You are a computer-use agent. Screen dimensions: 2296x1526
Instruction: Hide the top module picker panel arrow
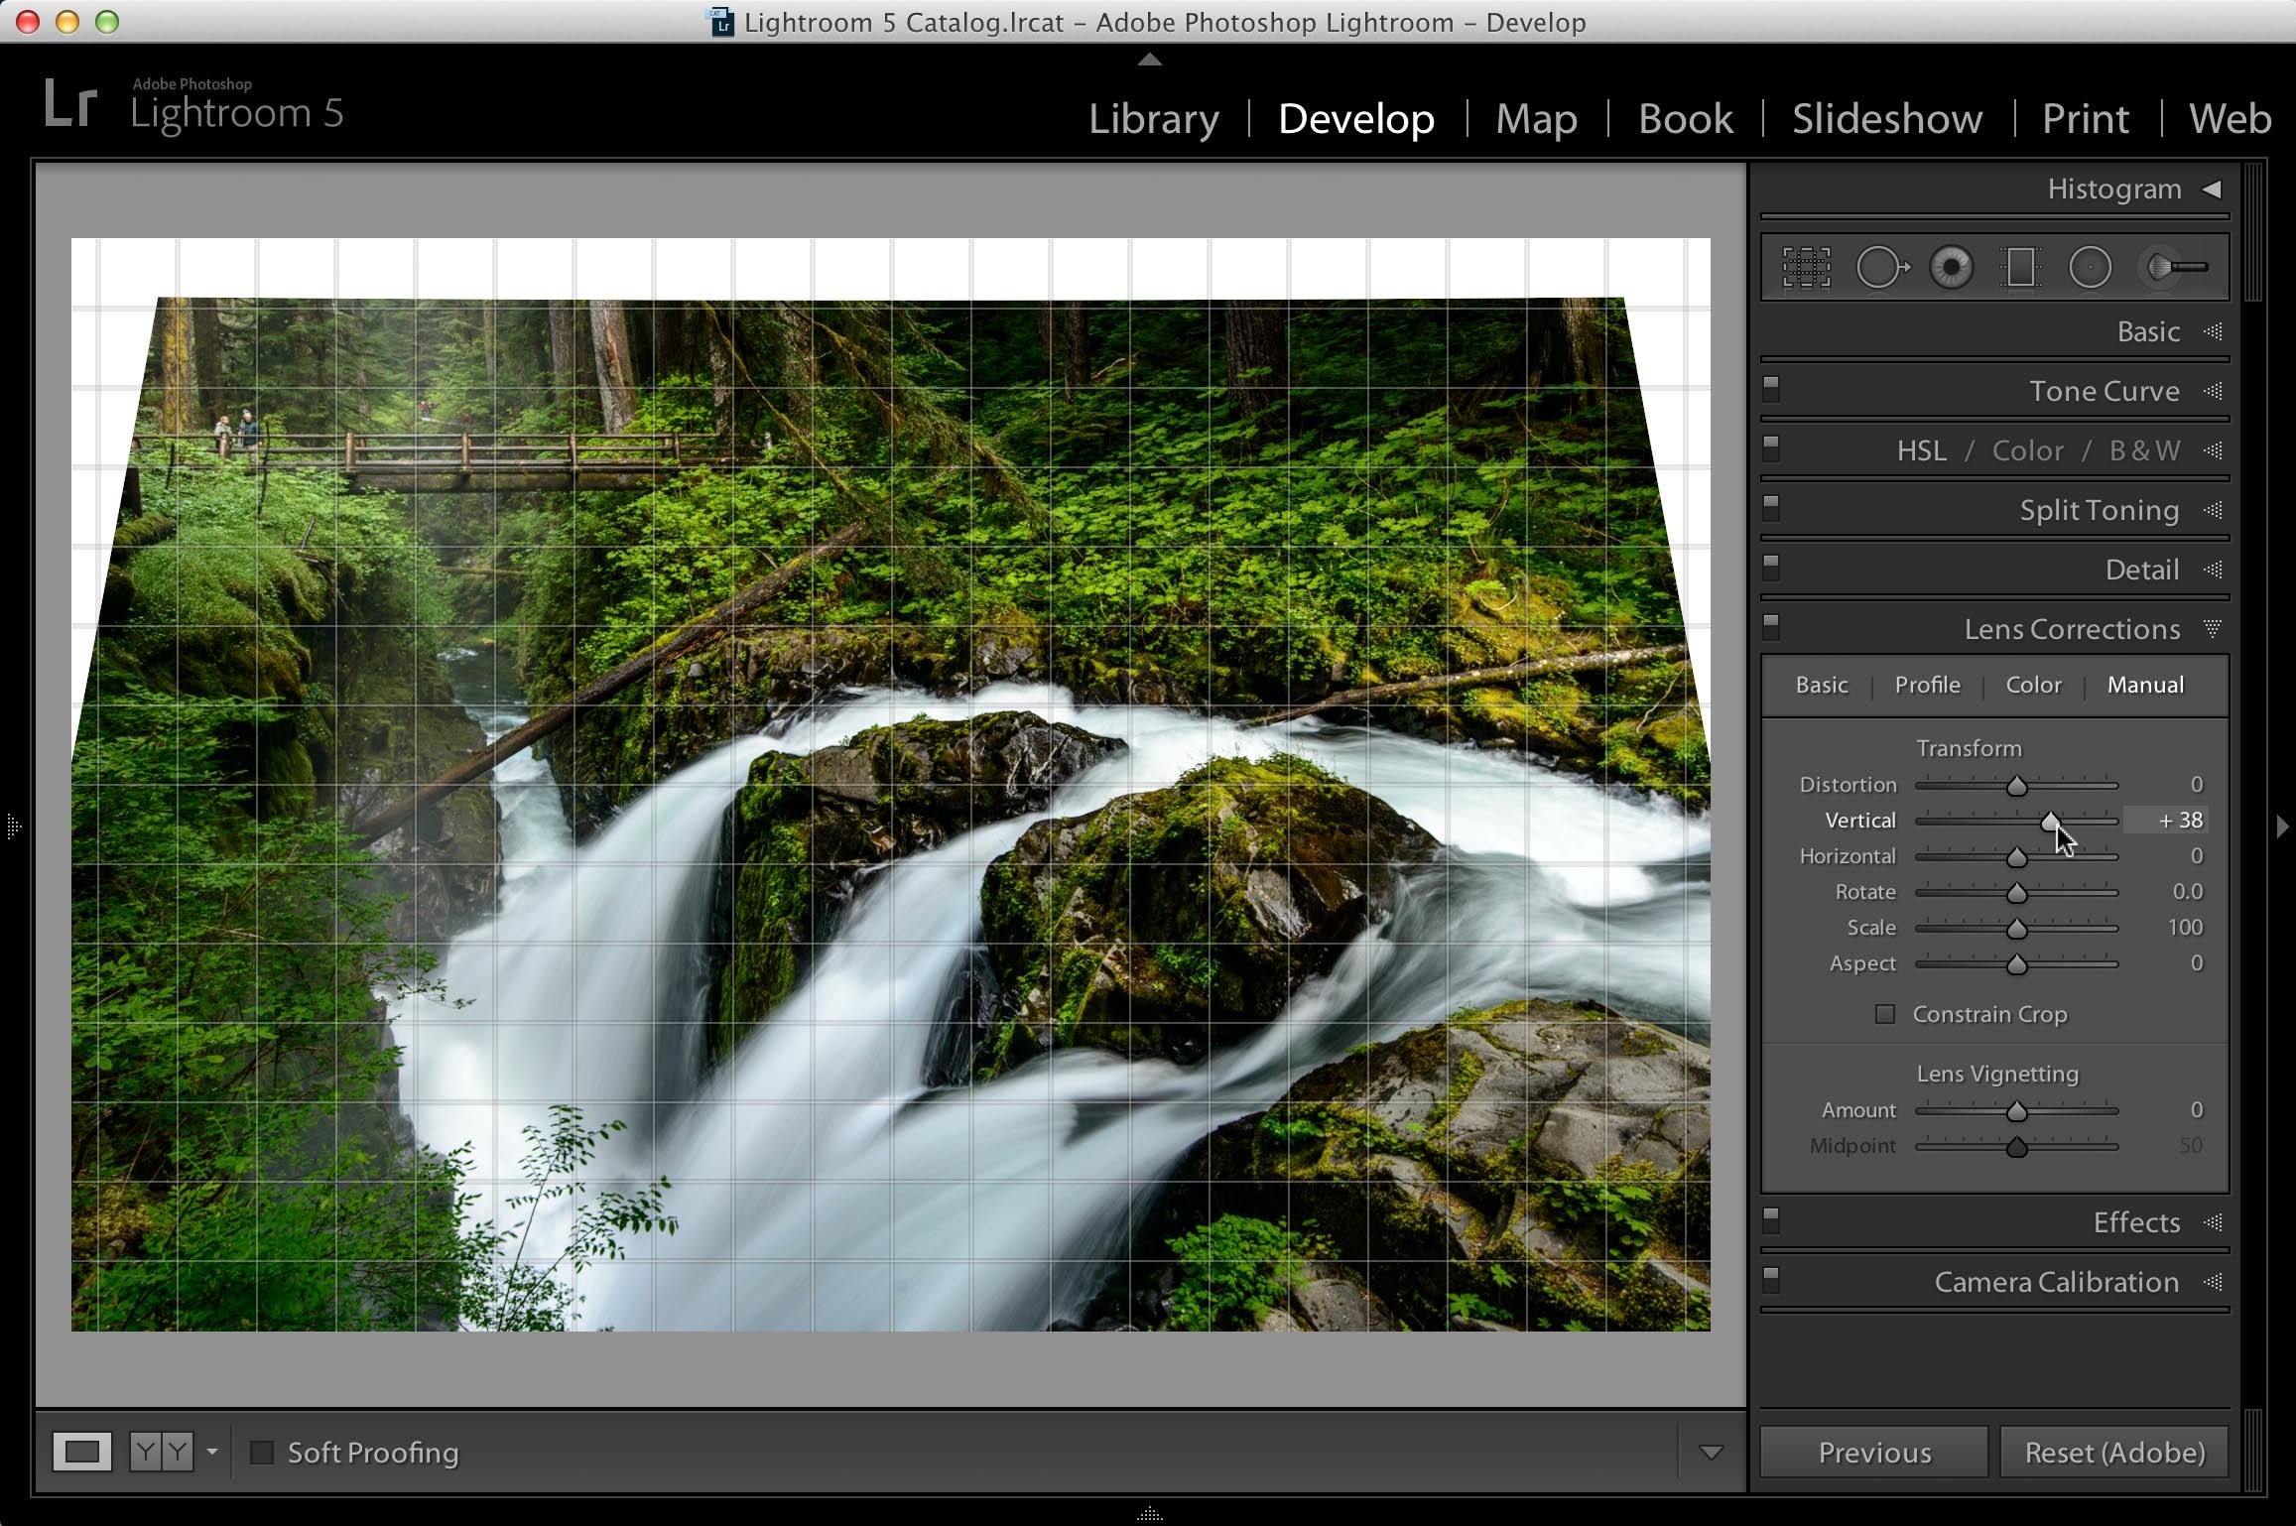1149,60
